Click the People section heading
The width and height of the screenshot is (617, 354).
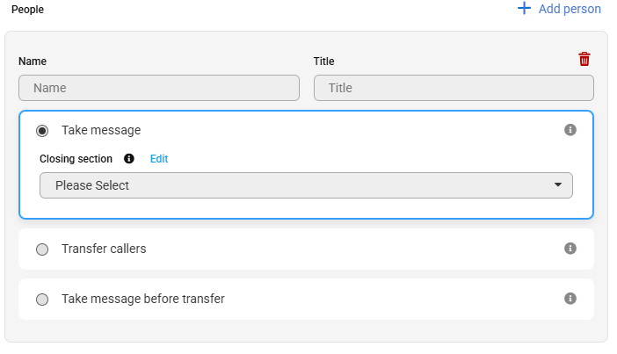(27, 10)
